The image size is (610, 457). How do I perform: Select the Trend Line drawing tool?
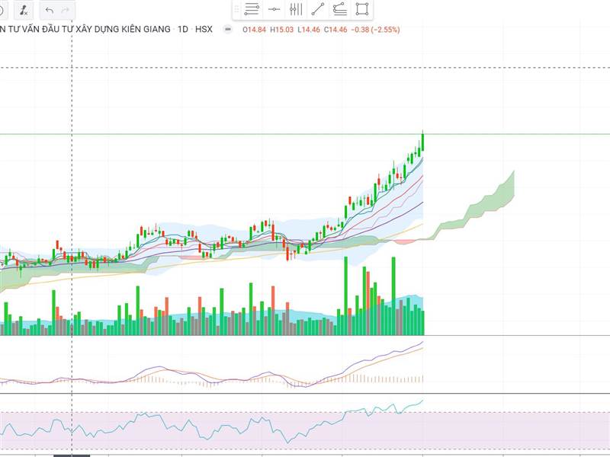(x=318, y=9)
